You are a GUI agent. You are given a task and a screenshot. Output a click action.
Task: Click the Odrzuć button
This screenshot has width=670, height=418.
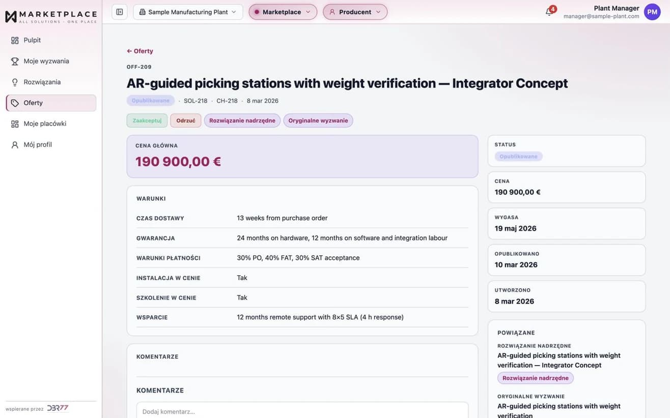186,121
